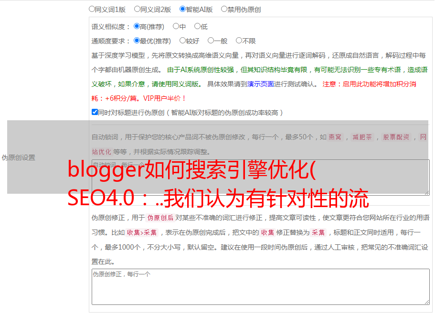The height and width of the screenshot is (314, 435).
Task: Click the red 注意：启用此功能将增加积分消 warning
Action: pos(369,84)
